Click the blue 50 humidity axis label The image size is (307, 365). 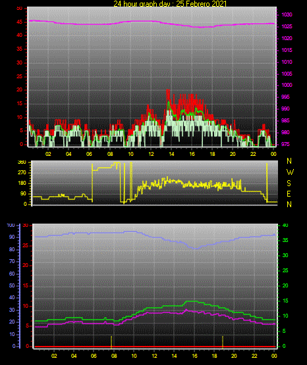point(12,285)
